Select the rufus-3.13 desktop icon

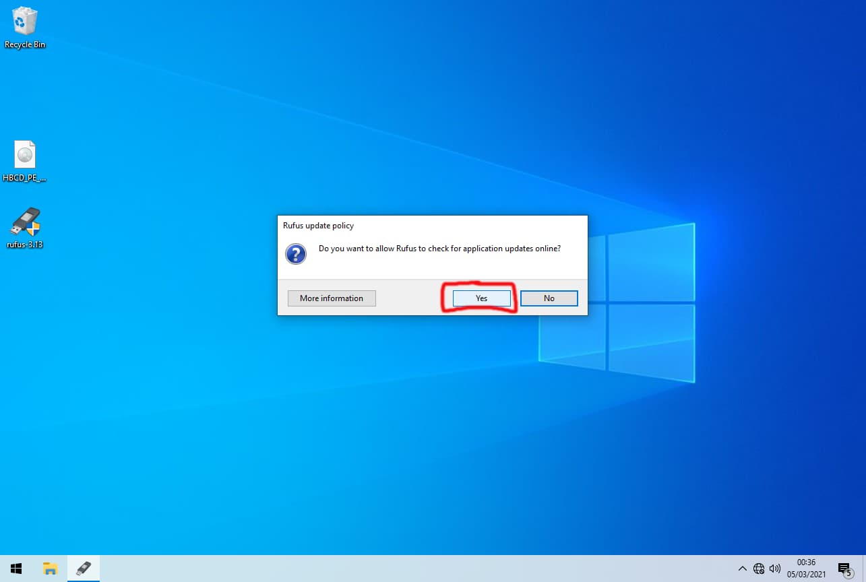[x=25, y=228]
